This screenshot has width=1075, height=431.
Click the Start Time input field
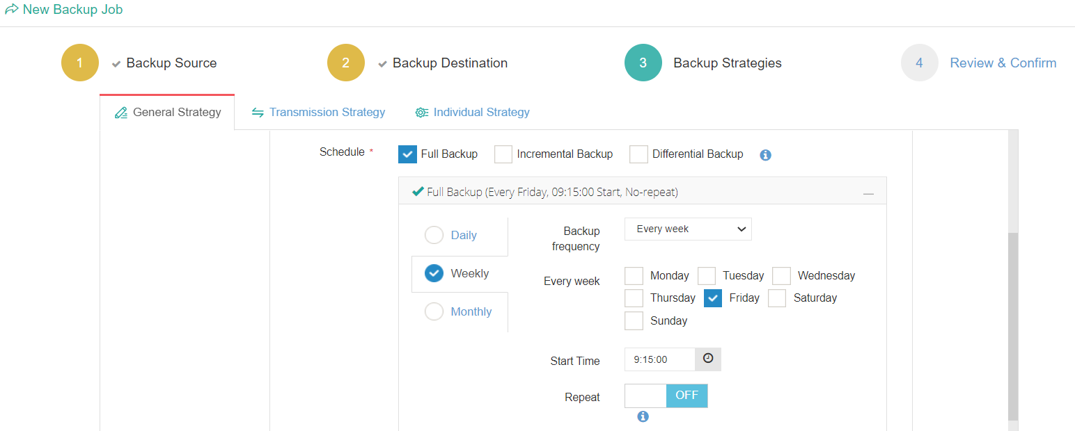click(659, 359)
